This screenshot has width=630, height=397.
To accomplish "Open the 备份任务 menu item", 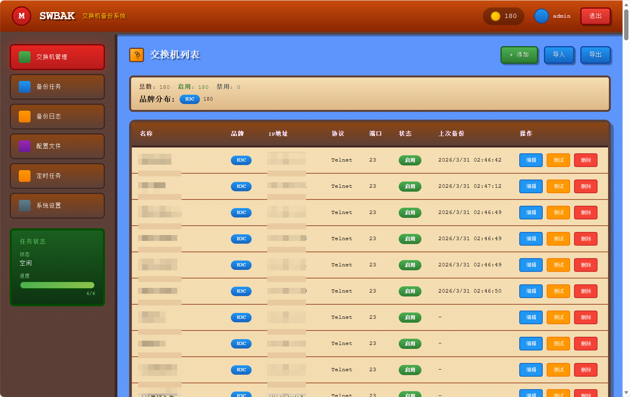I will [57, 86].
